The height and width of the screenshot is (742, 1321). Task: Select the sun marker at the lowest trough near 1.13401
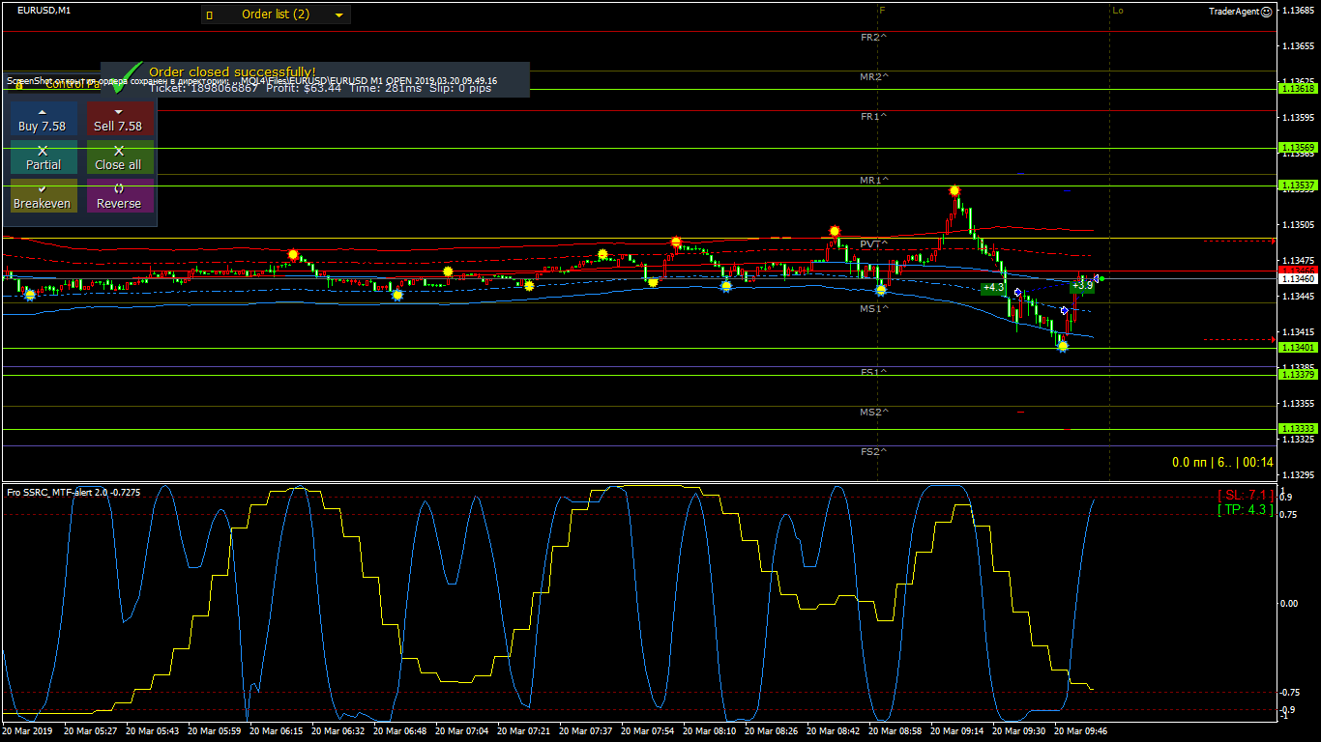click(1063, 346)
